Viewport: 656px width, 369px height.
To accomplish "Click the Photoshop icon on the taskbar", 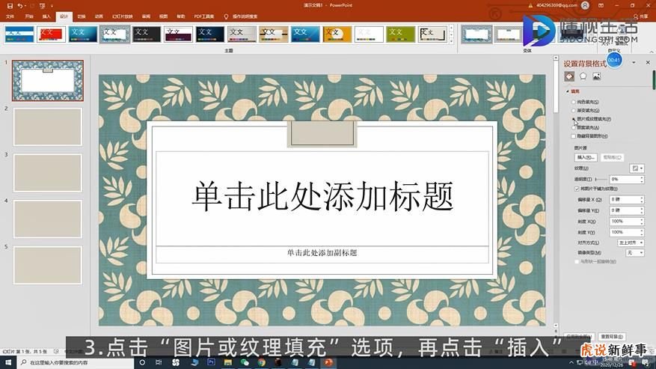I will 212,362.
